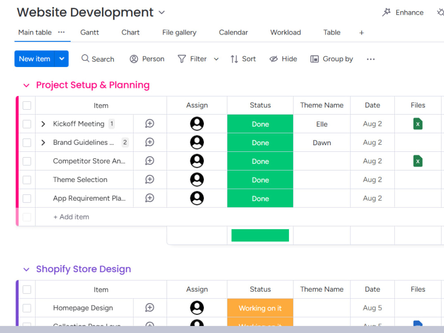Viewport: 444px width, 333px height.
Task: Switch to the Chart tab
Action: coord(130,32)
